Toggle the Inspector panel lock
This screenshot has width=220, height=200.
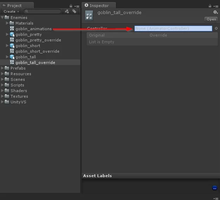210,6
